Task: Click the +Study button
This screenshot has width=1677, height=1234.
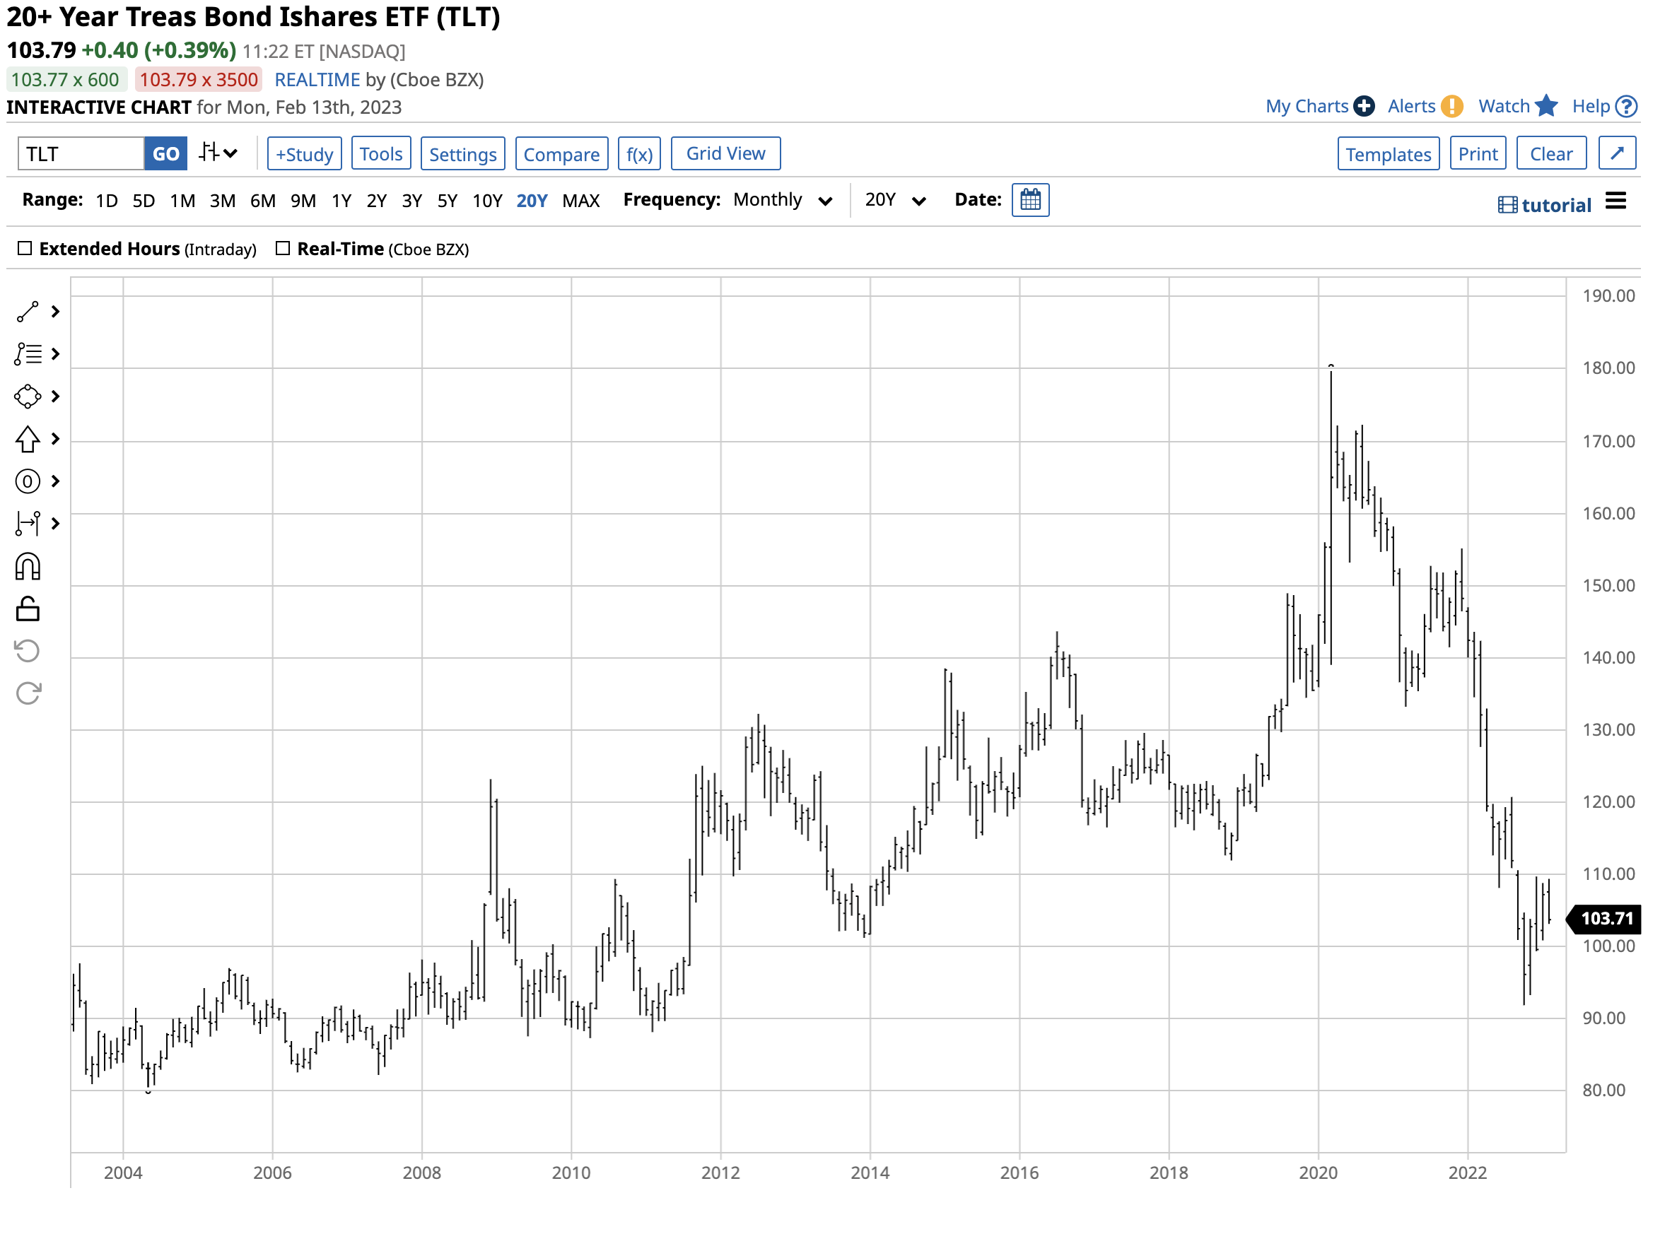Action: point(304,154)
